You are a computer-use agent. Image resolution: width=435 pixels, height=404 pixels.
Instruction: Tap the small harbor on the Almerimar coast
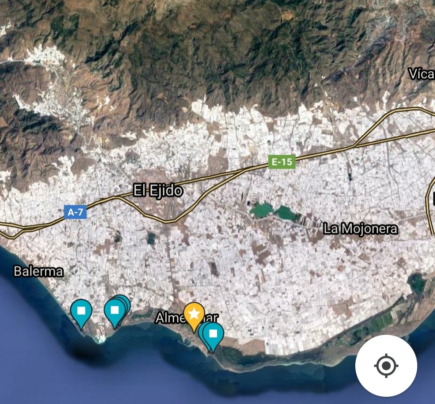[186, 339]
